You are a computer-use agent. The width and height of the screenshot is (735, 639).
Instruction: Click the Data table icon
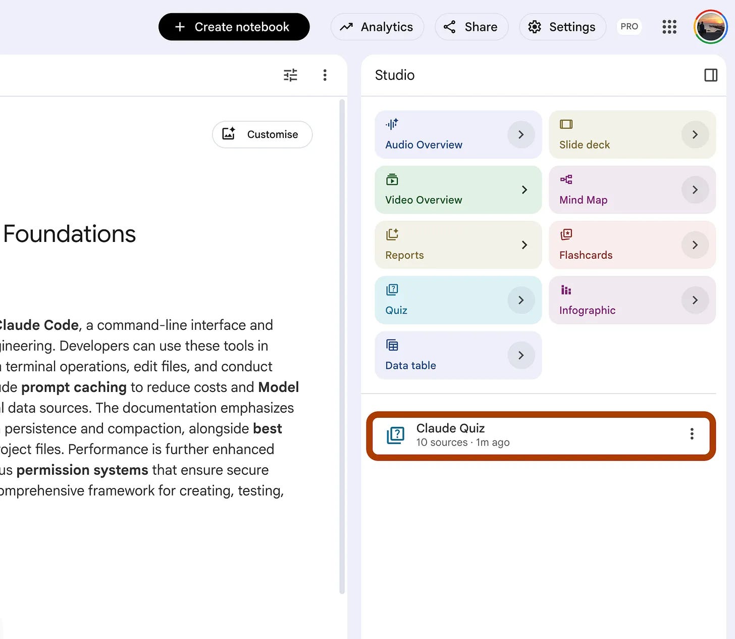(x=392, y=345)
